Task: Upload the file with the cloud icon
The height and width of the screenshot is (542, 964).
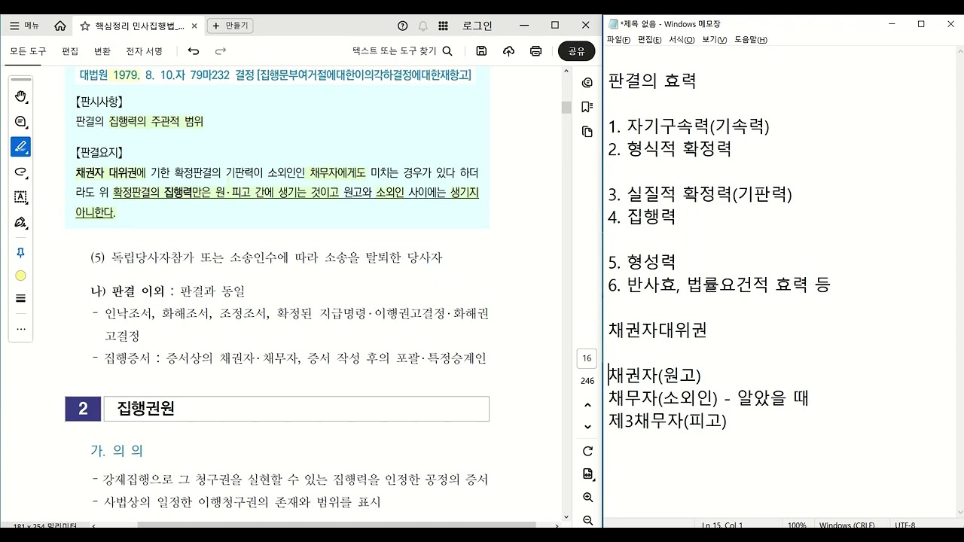Action: [x=508, y=51]
